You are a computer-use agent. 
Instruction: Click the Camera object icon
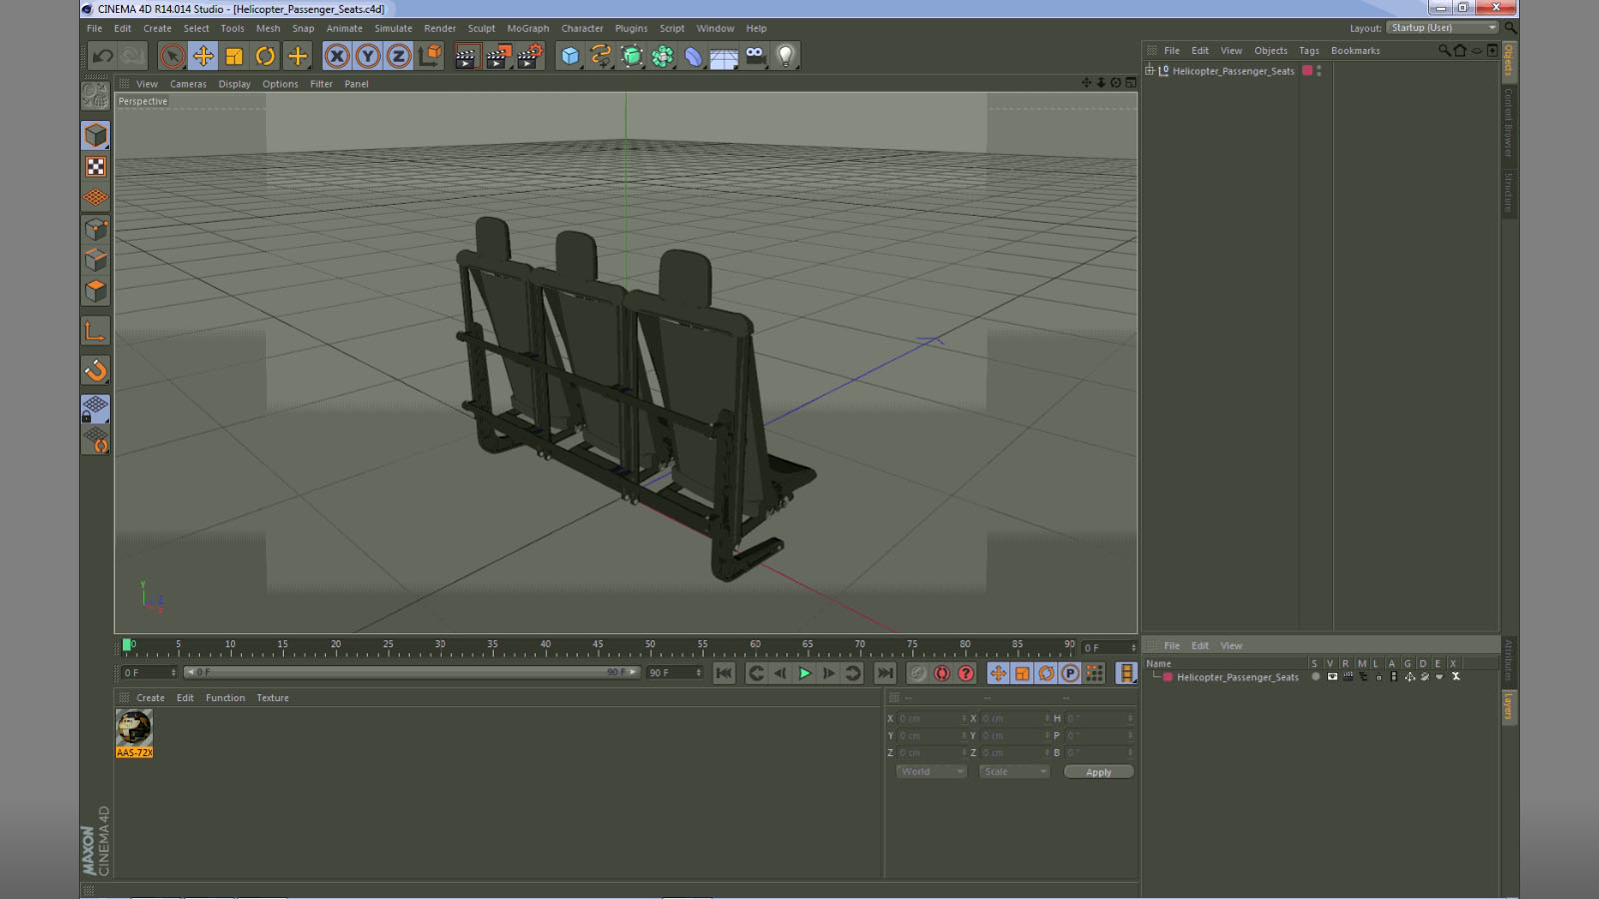coord(755,56)
